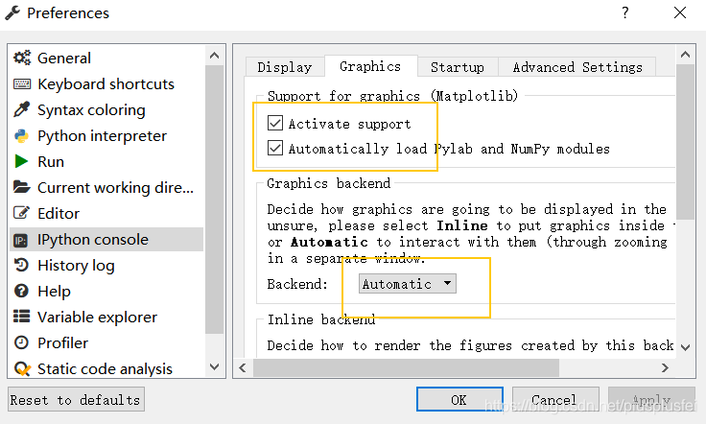
Task: Select Profiler in the preferences list
Action: [x=106, y=342]
